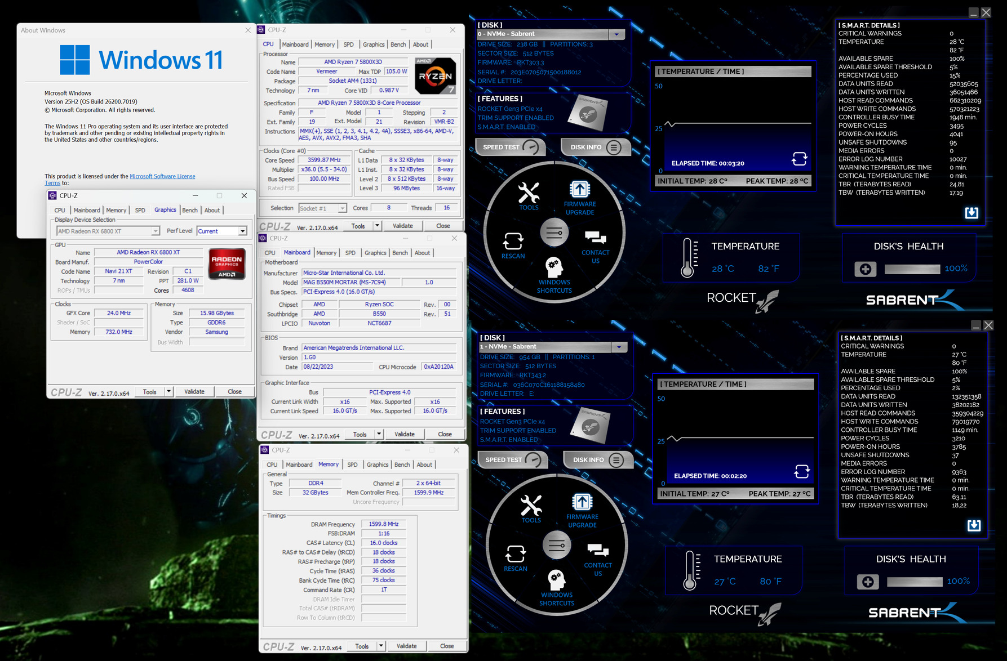Run Speed Test on Sabrent disk 0

[x=511, y=147]
